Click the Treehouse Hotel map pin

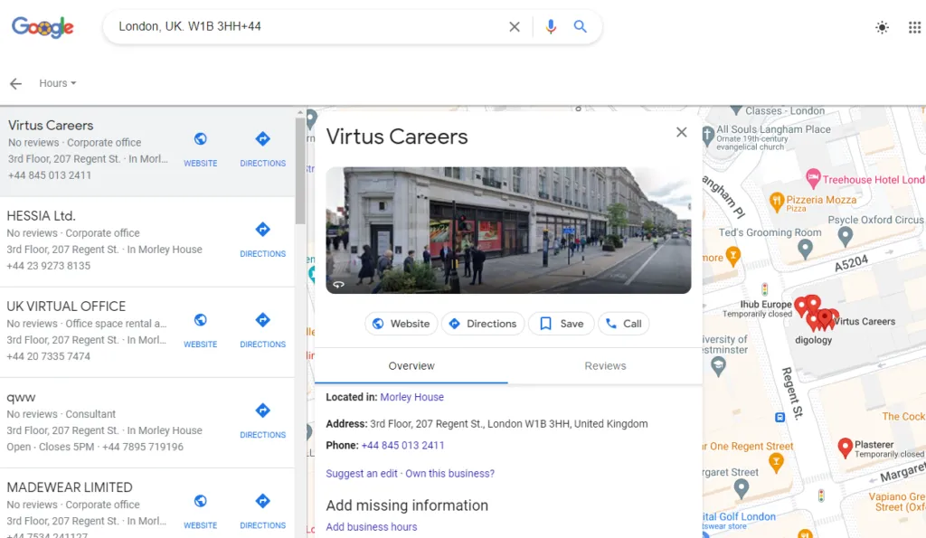click(x=813, y=177)
